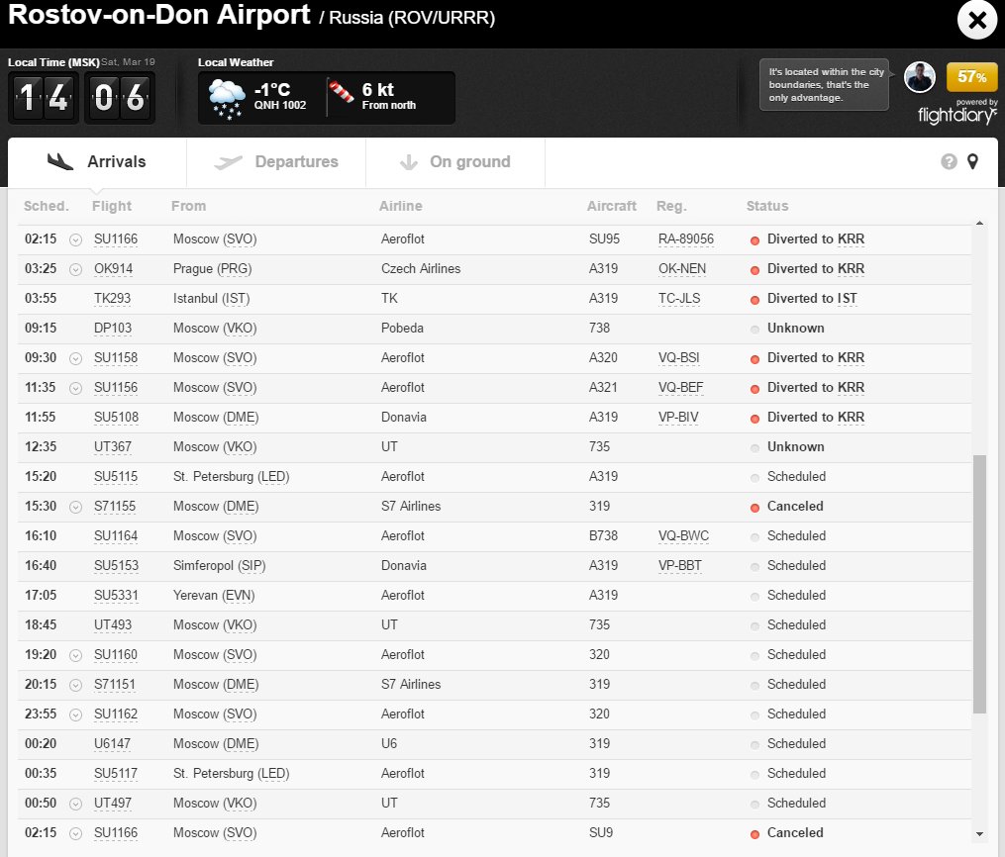Click red status dot for S71155 Canceled
The image size is (1005, 857).
click(x=755, y=508)
